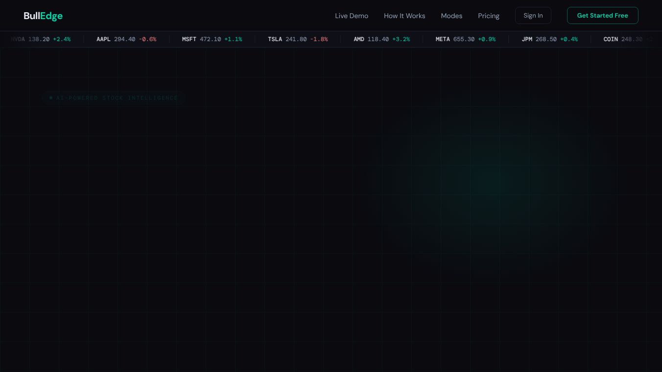Viewport: 662px width, 372px height.
Task: Open the Pricing nav link
Action: pos(489,16)
